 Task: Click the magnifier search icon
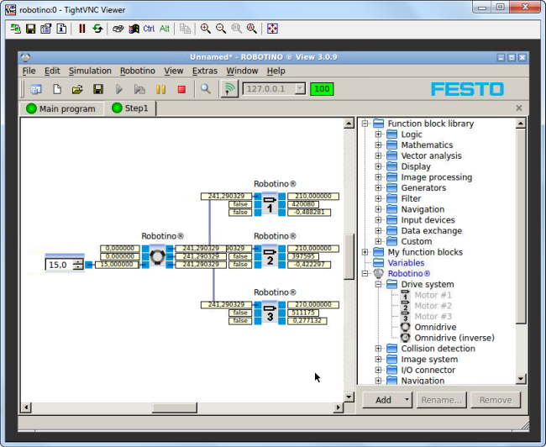[206, 90]
